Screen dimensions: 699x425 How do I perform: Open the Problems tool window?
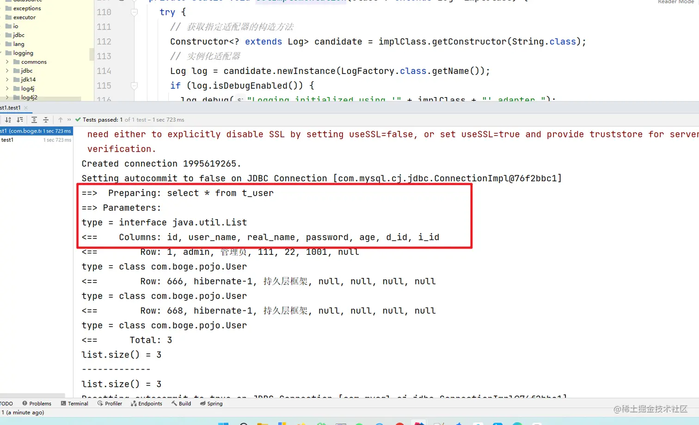coord(37,404)
